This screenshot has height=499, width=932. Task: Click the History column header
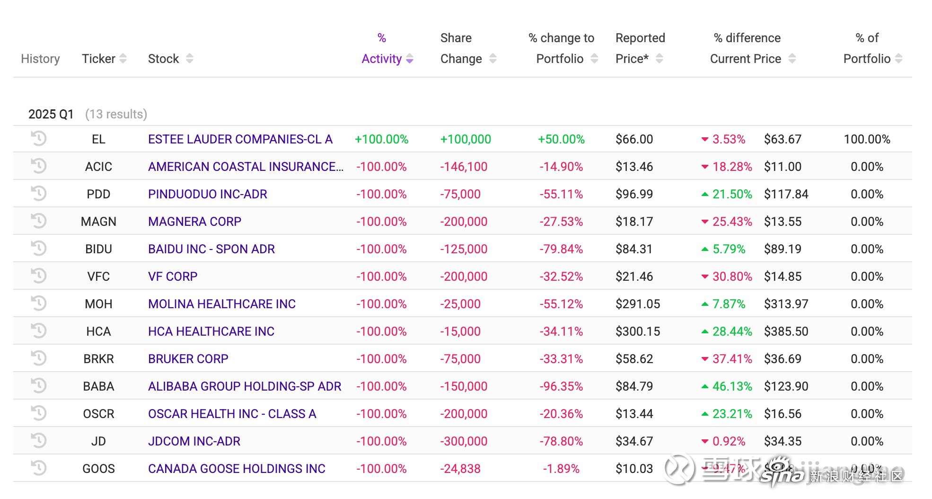coord(41,59)
